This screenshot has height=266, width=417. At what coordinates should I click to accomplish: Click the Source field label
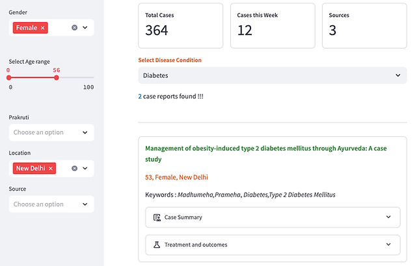[x=18, y=189]
